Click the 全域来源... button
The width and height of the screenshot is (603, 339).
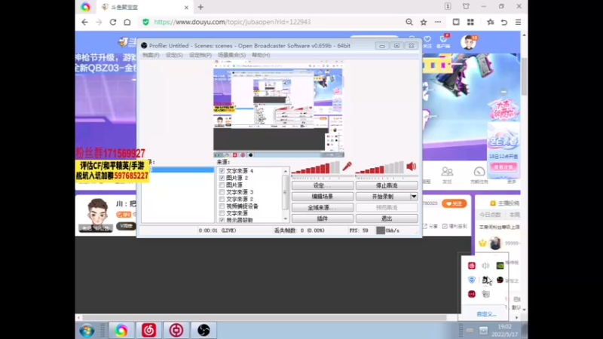pos(323,208)
